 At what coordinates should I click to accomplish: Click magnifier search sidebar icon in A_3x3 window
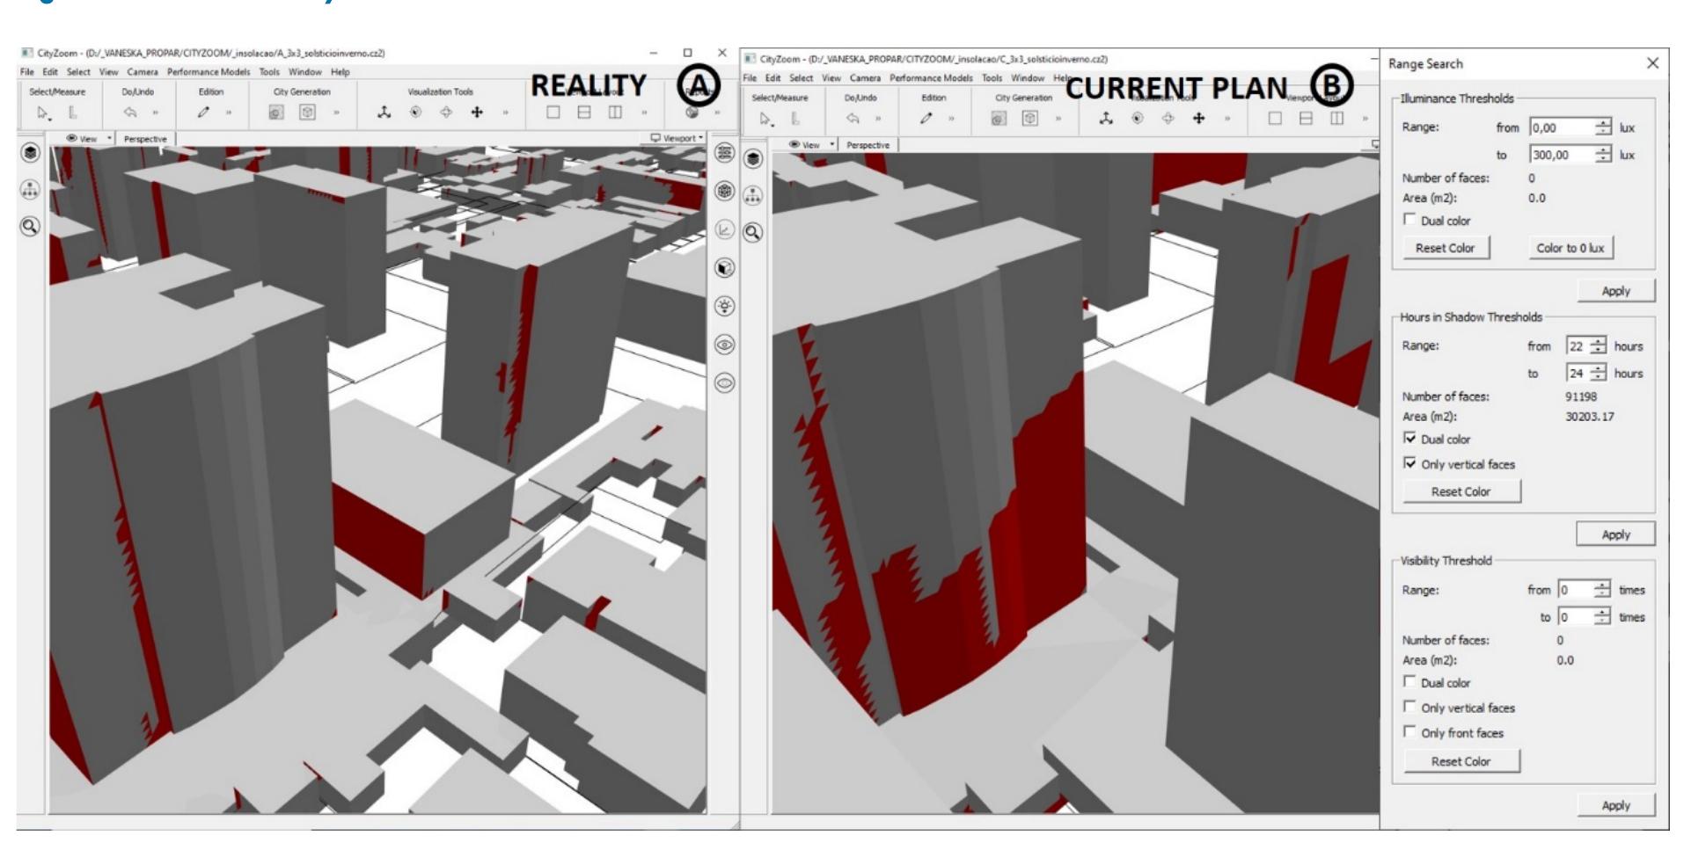pyautogui.click(x=30, y=227)
